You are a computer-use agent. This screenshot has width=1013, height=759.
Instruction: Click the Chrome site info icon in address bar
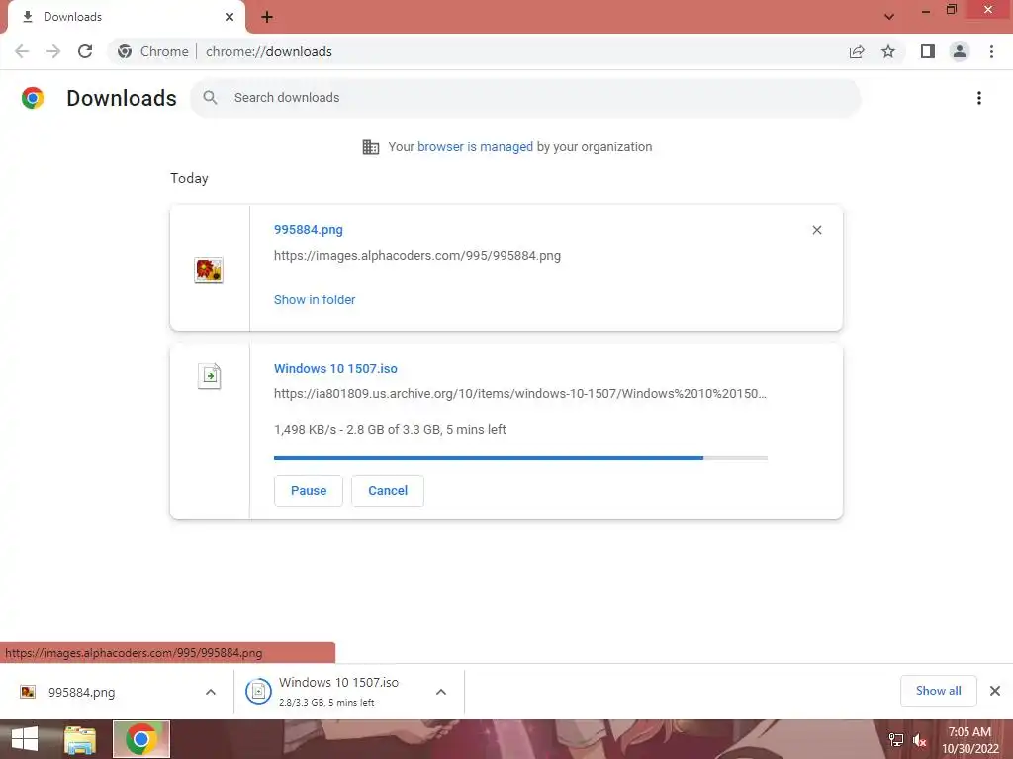tap(125, 51)
